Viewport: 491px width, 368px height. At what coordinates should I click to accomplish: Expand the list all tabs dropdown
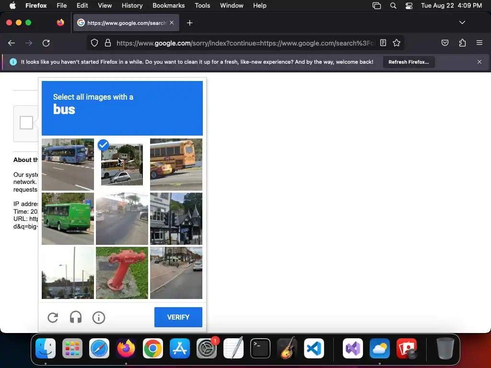(462, 23)
